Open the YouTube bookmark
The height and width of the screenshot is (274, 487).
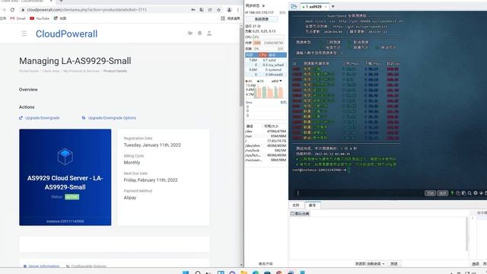point(40,18)
